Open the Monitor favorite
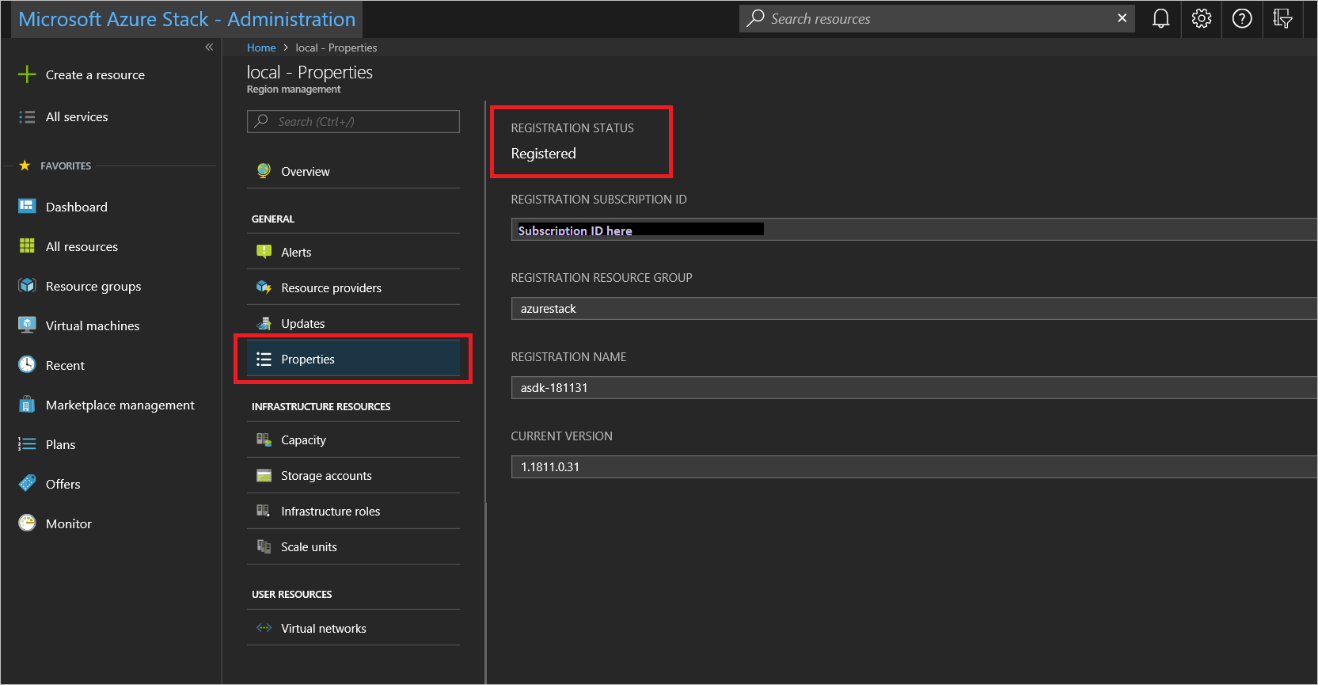Screen dimensions: 1318x685 69,524
